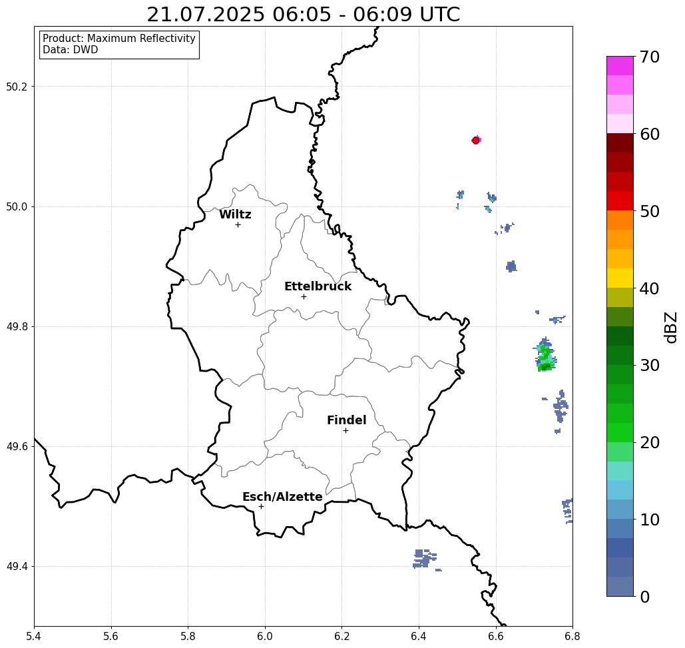Click the 70 tick label on colorbar
This screenshot has height=648, width=685.
pos(649,57)
